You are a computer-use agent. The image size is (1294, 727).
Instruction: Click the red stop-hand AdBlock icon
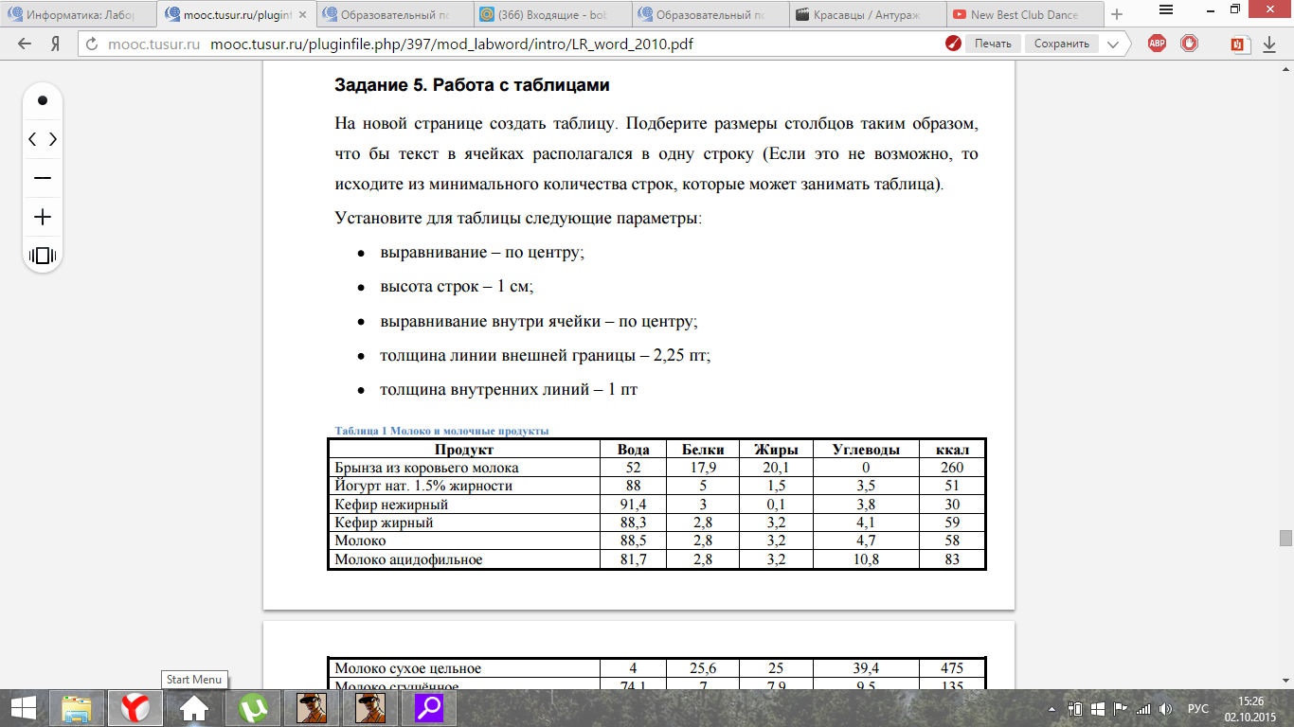pos(1190,44)
